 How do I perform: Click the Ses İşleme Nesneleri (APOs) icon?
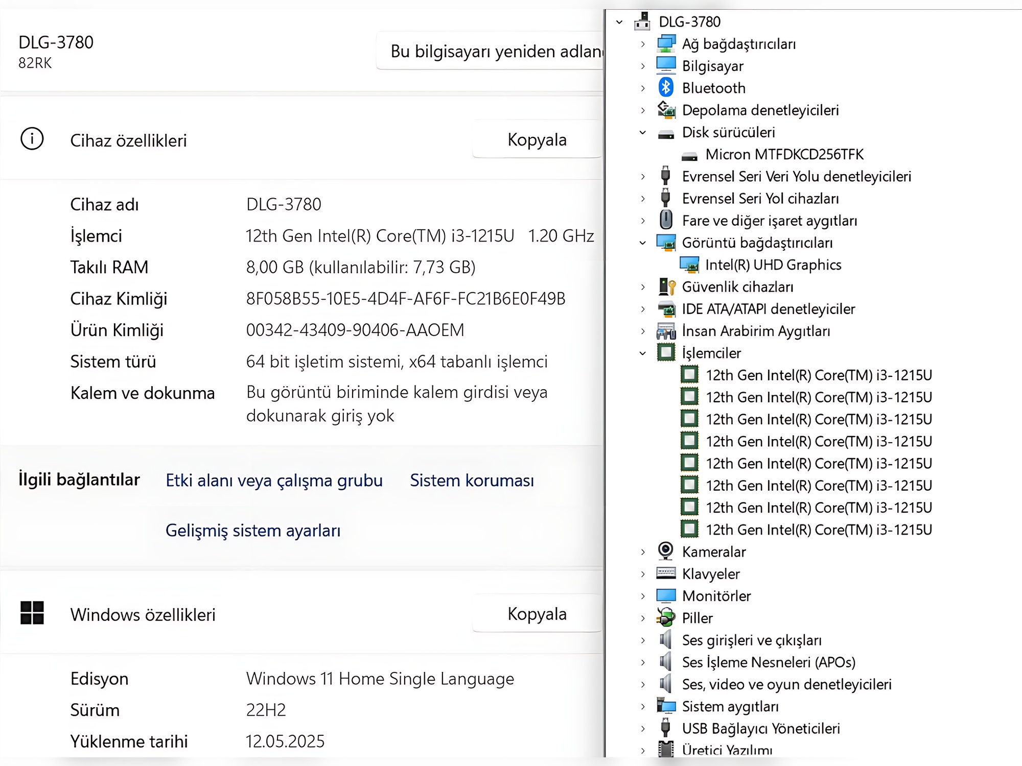(x=665, y=662)
